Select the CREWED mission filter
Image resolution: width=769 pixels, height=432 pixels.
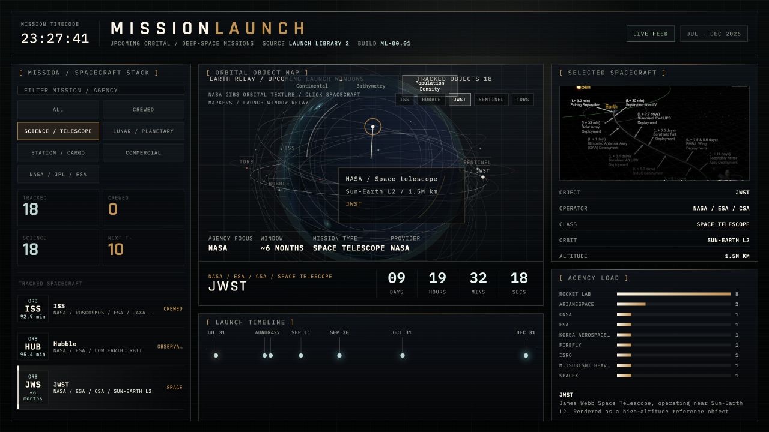[x=144, y=110]
